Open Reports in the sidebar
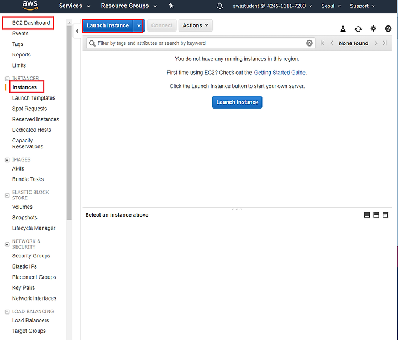 pyautogui.click(x=22, y=55)
